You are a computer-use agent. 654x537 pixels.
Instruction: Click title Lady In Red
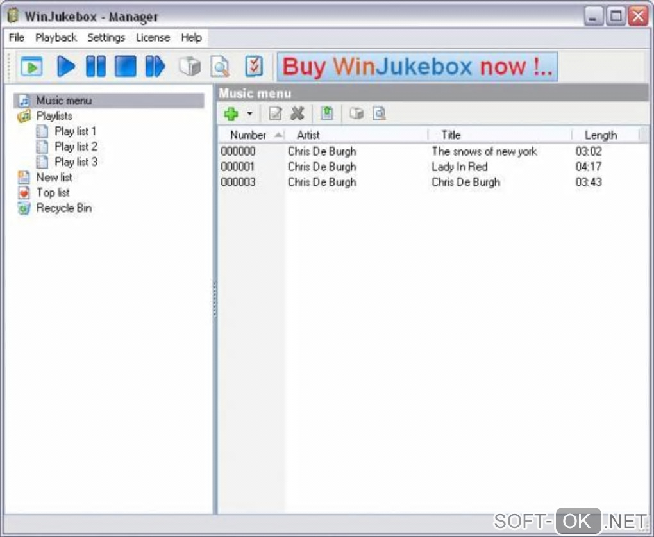(x=459, y=167)
